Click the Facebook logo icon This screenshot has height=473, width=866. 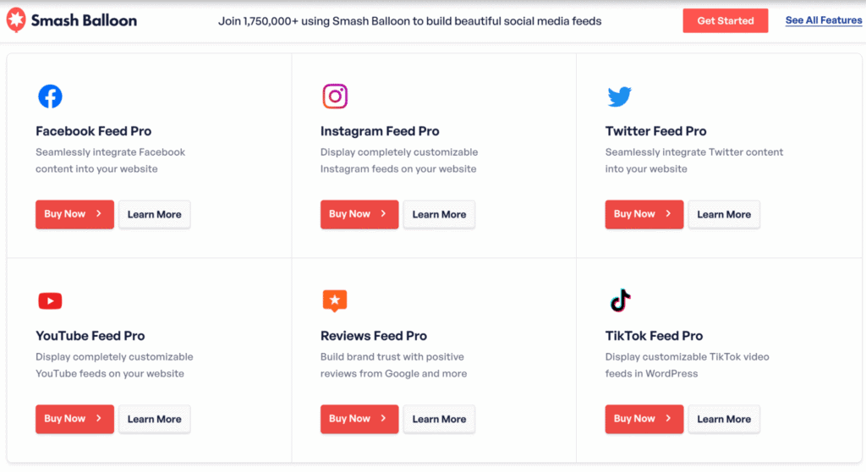50,96
